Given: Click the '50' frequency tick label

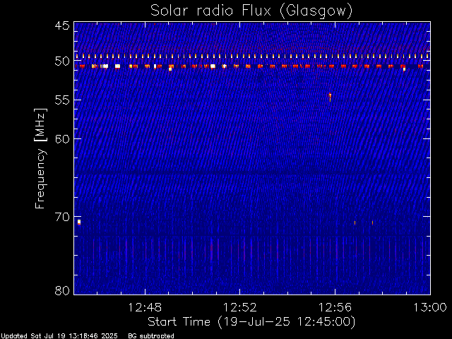Looking at the screenshot, I should coord(62,61).
